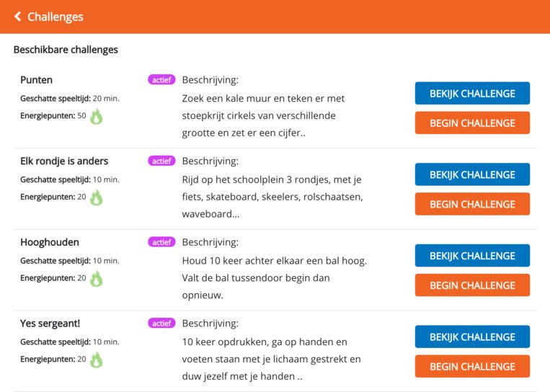Click the flame icon for Elk rondje is anders
550x392 pixels.
(97, 197)
